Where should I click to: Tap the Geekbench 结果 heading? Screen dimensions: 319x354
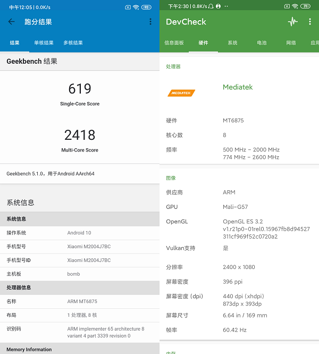(x=32, y=62)
